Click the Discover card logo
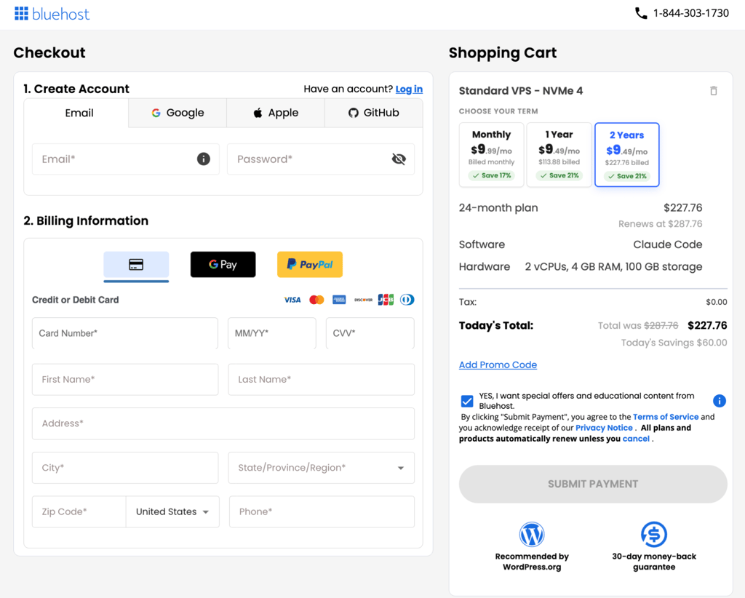Screen dimensions: 745x598 [x=363, y=300]
